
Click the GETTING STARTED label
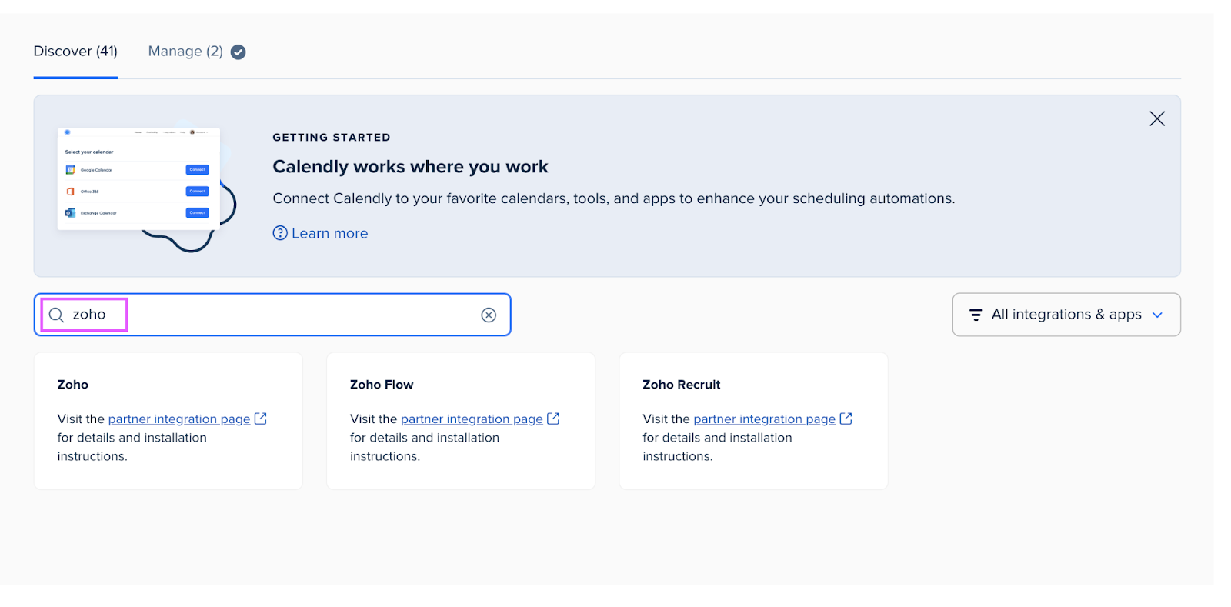(332, 138)
